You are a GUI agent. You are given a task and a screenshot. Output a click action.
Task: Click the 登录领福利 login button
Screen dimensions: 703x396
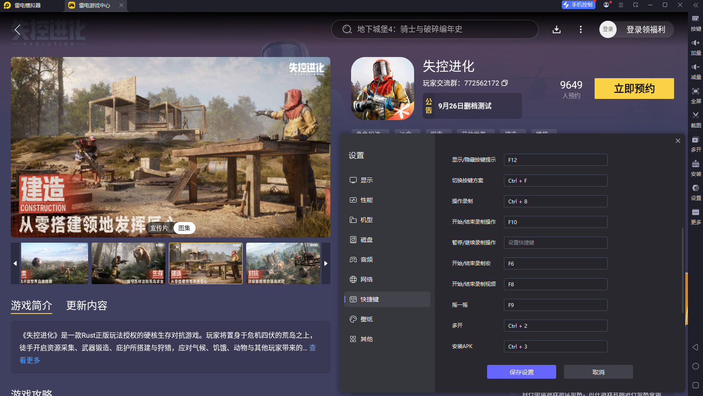(646, 29)
